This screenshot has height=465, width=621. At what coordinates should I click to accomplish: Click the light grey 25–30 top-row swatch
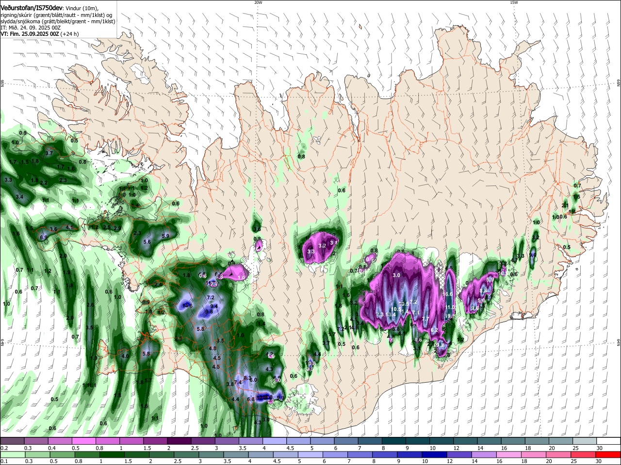[x=585, y=441]
